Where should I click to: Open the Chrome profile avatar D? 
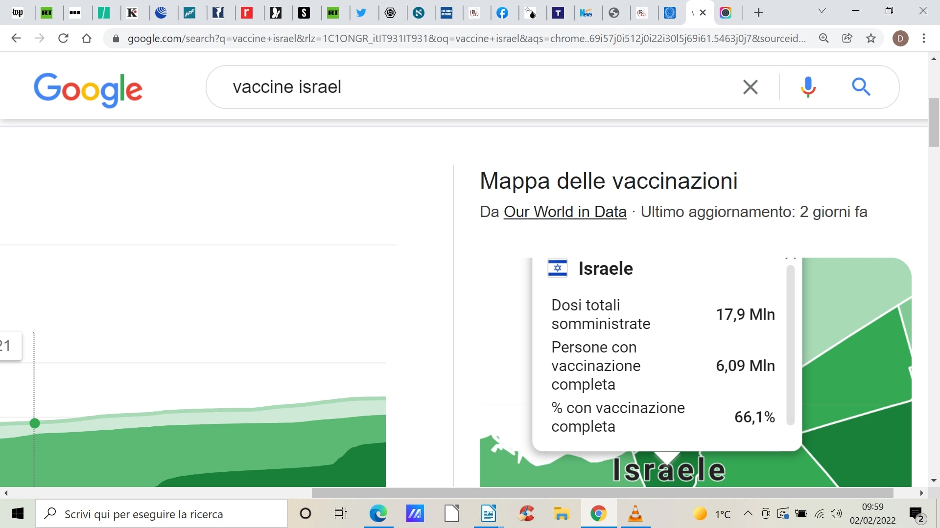coord(900,38)
